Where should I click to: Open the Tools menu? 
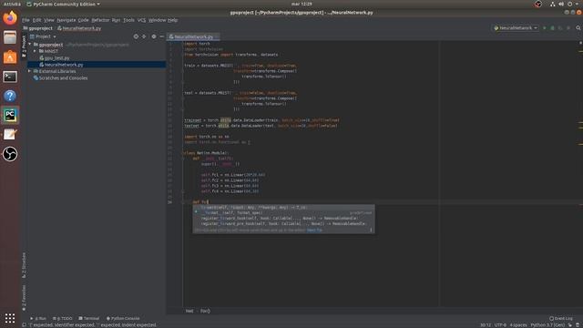[128, 20]
